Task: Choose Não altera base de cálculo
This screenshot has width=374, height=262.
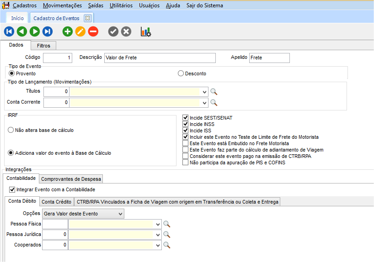Action: [11, 130]
